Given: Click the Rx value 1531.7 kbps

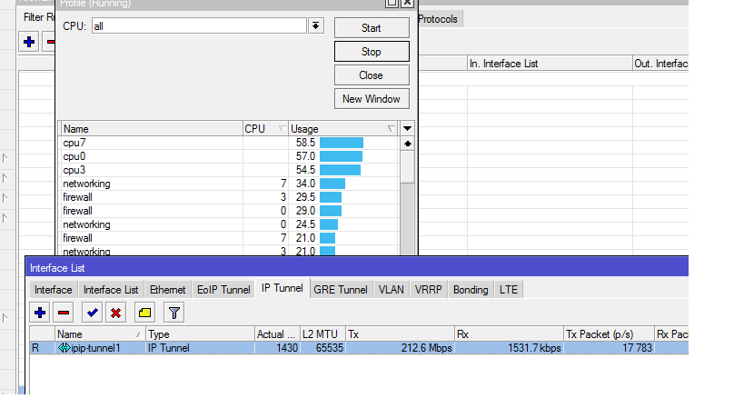Looking at the screenshot, I should pyautogui.click(x=534, y=348).
